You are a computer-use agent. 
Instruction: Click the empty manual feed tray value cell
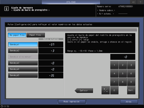[x=51, y=57]
